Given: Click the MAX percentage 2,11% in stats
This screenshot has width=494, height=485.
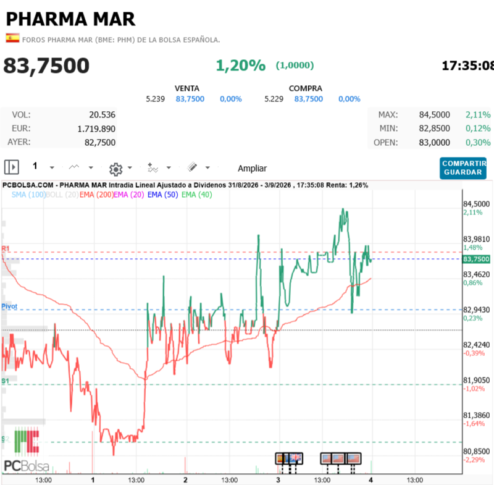Looking at the screenshot, I should 478,115.
